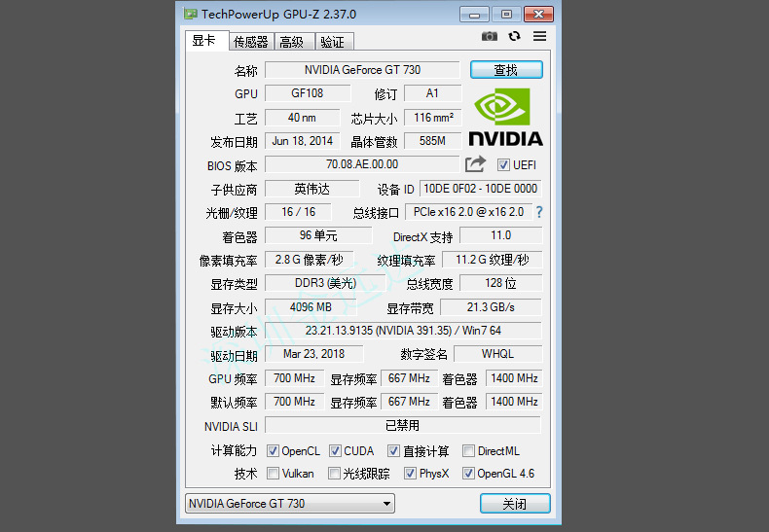Switch to the 验证 tab
Screen dimensions: 769x532
[334, 42]
